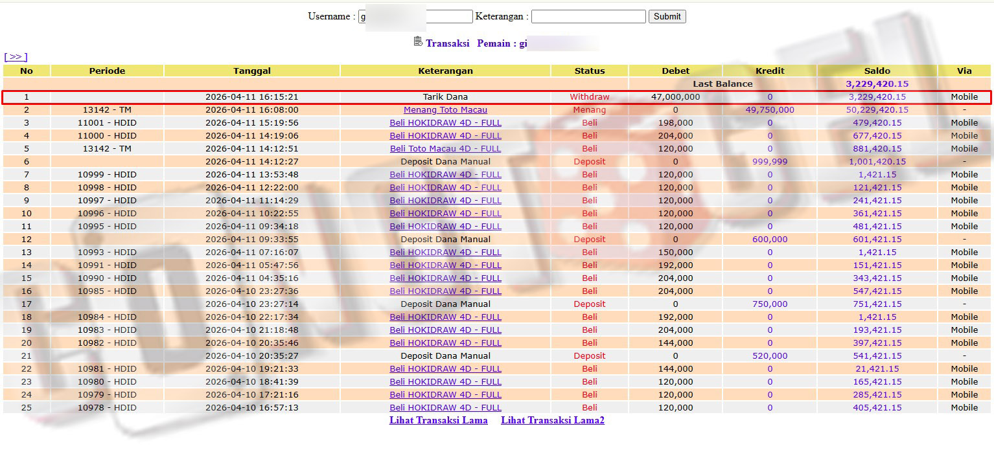This screenshot has height=450, width=994.
Task: Open Beli HOKIDRAW link for period 10993
Action: coord(445,253)
